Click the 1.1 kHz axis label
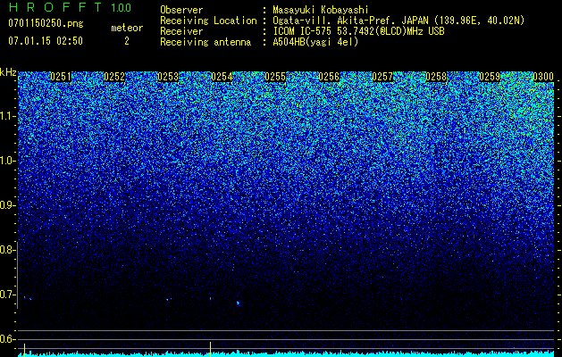Screen dimensions: 562x357 coord(8,116)
